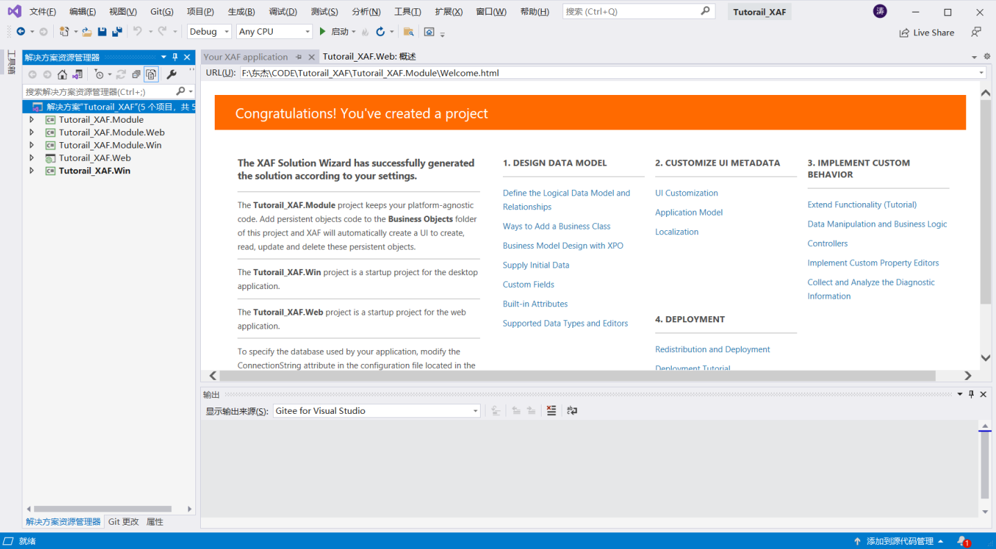Click the Save All icon
Image resolution: width=996 pixels, height=549 pixels.
(x=117, y=32)
